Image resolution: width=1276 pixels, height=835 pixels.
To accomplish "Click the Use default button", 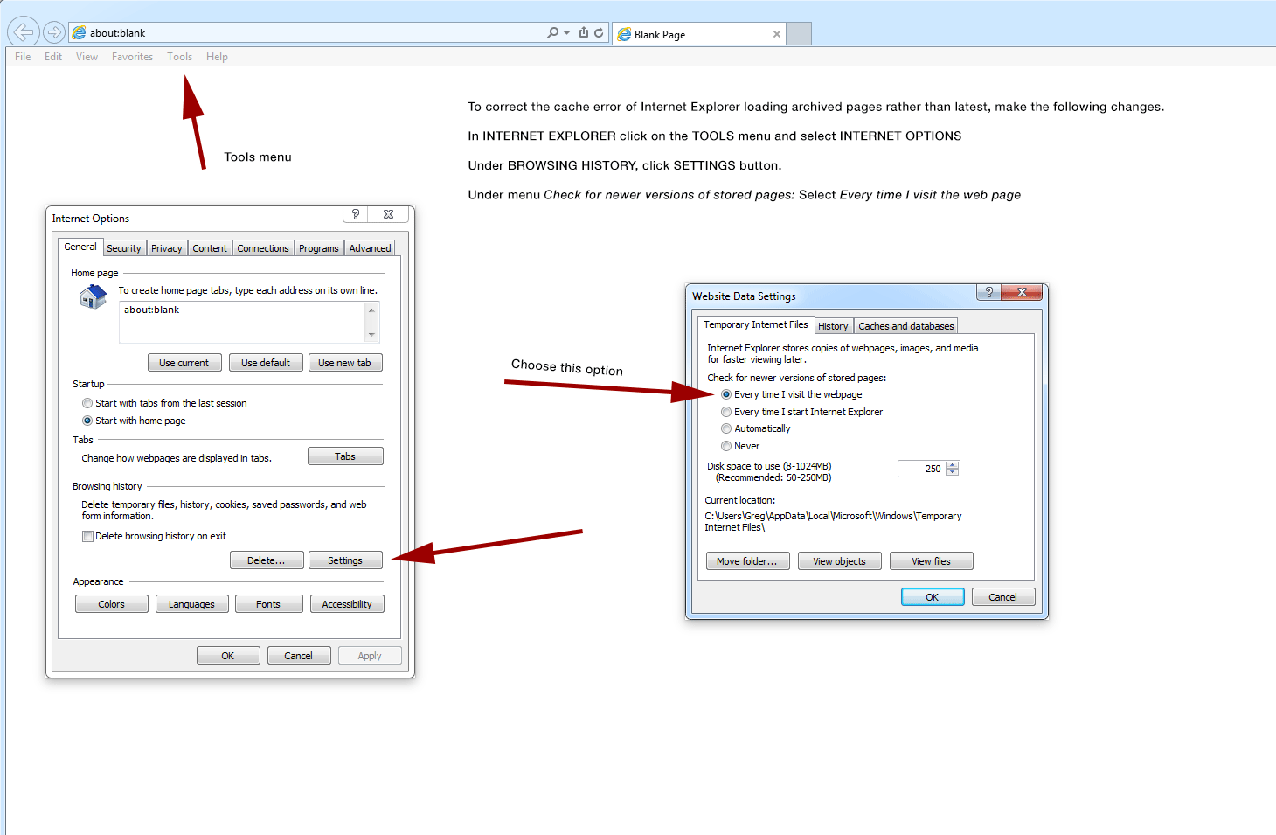I will click(x=266, y=363).
